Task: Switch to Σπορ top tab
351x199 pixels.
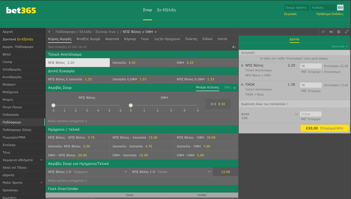Action: click(147, 10)
